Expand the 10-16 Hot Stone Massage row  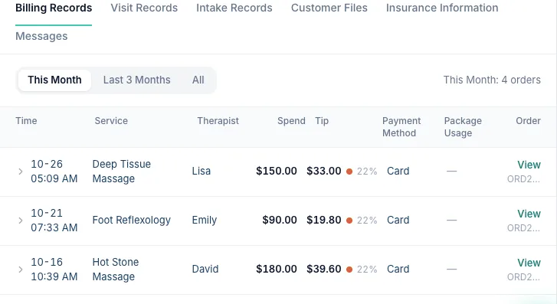pyautogui.click(x=20, y=270)
